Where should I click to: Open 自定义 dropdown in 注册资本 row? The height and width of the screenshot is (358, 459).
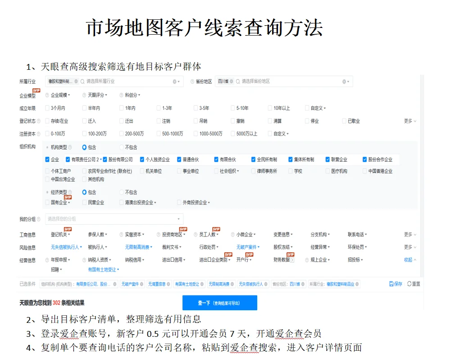pos(281,134)
